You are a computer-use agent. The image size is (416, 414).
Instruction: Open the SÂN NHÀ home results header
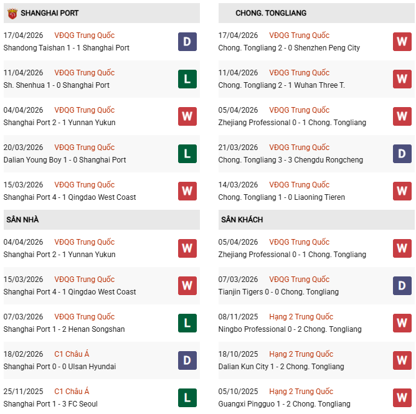click(x=23, y=220)
